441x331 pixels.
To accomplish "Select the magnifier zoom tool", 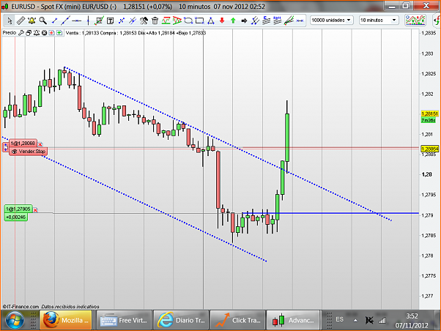I will [x=42, y=21].
